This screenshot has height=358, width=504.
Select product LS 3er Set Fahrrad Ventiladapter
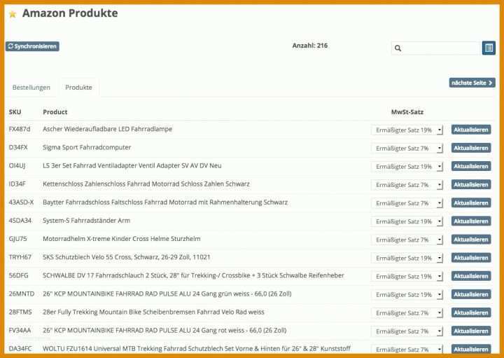132,165
